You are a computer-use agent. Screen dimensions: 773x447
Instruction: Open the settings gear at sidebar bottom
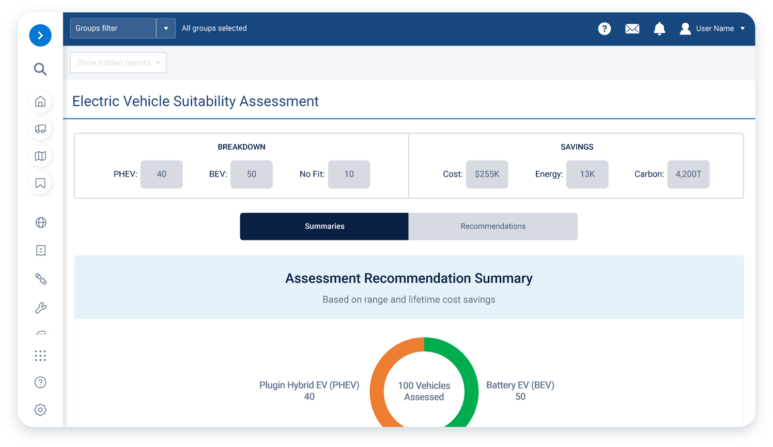pos(40,409)
